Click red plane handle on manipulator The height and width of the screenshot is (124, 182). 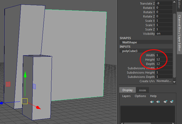[x=8, y=84]
